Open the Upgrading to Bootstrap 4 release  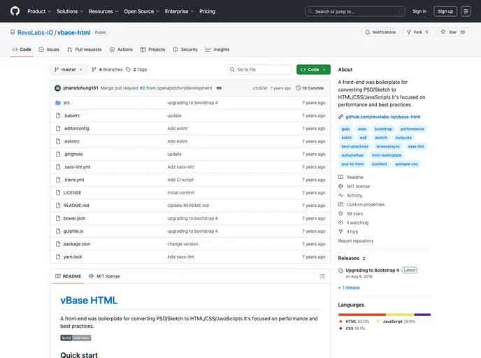(372, 271)
